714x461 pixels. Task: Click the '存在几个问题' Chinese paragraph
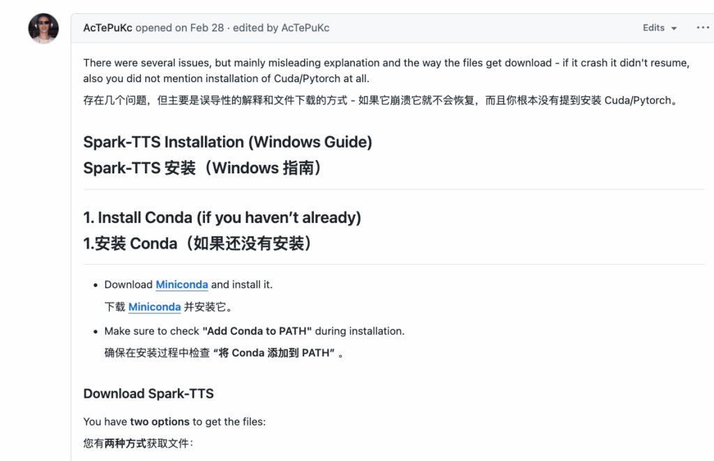click(381, 100)
